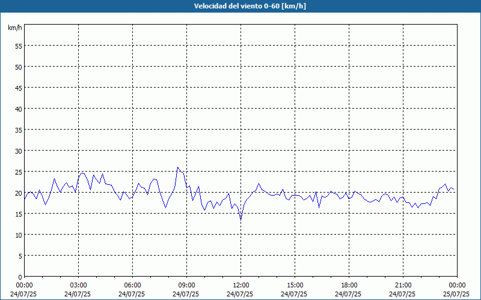The height and width of the screenshot is (300, 481).
Task: Click the 5 value label on the y-axis
Action: [x=20, y=256]
